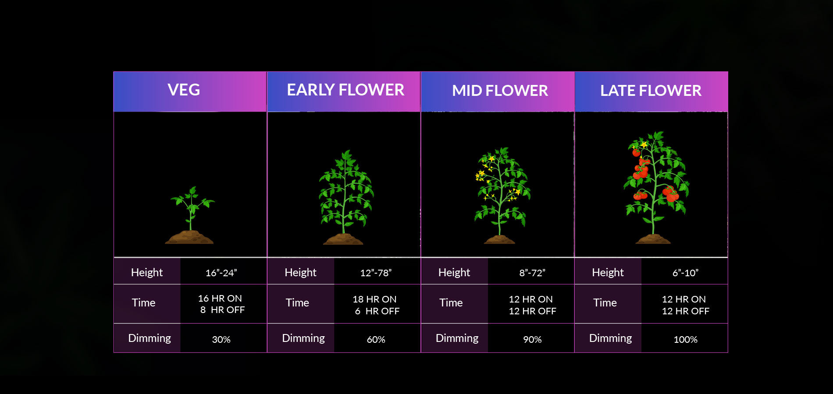Click the leafy green plant under Early Flower
The image size is (833, 394).
345,197
